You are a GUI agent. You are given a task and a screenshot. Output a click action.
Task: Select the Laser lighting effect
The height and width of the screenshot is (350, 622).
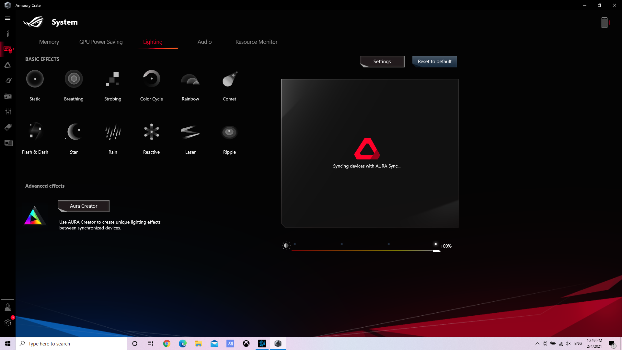pyautogui.click(x=190, y=132)
